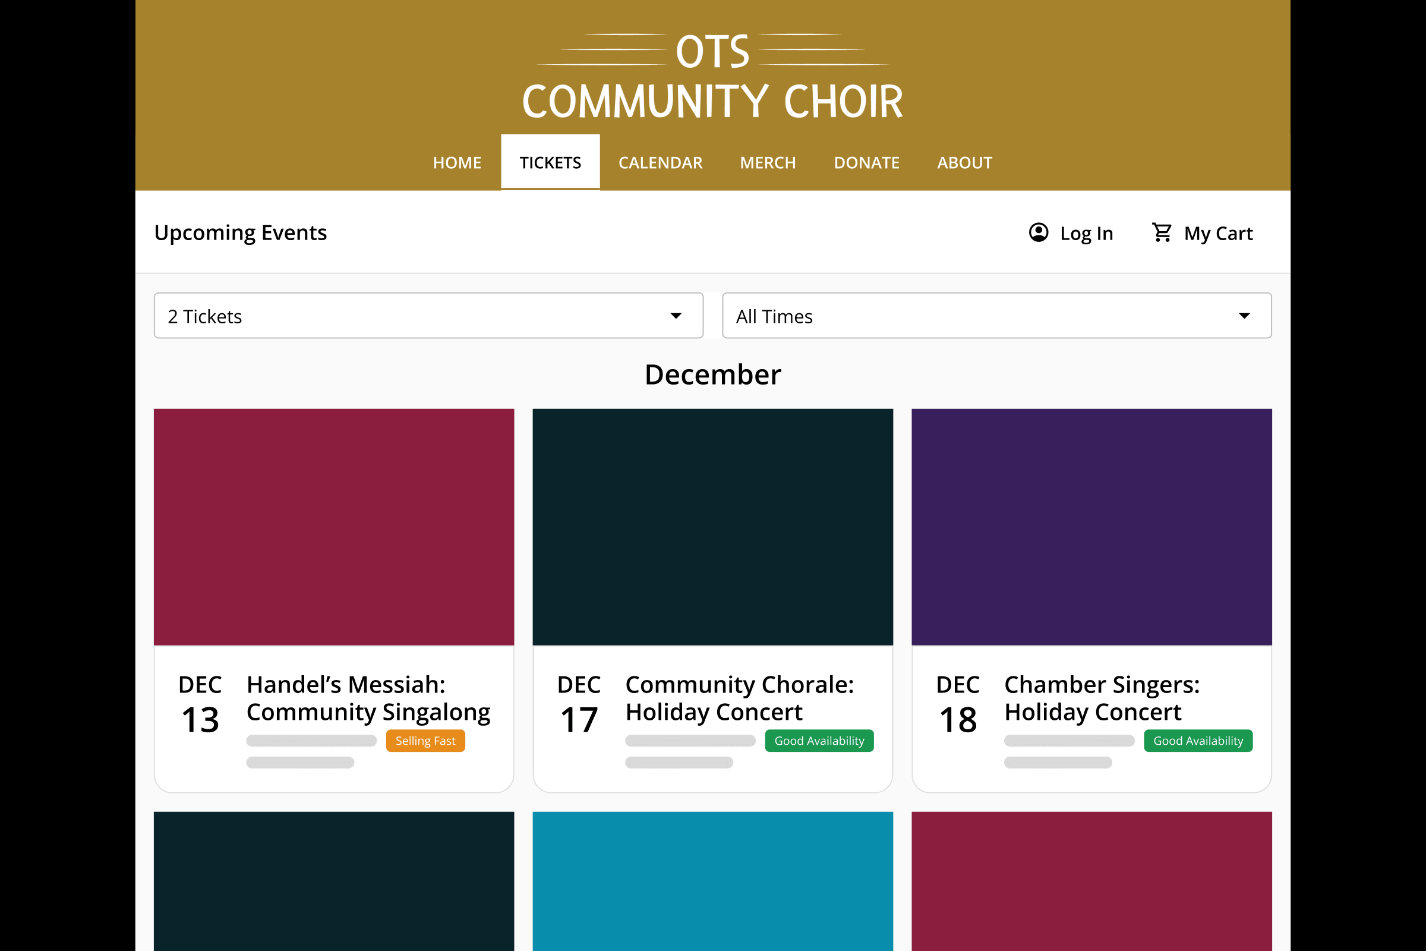The image size is (1426, 951).
Task: Open the All Times filter dropdown
Action: [997, 316]
